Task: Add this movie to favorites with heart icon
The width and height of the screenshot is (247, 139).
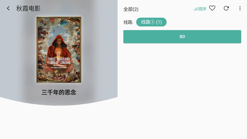Action: click(x=212, y=8)
